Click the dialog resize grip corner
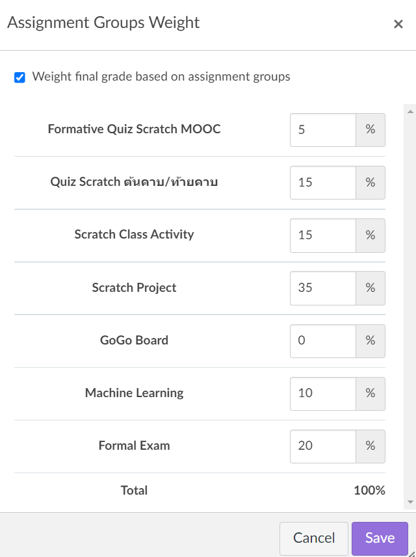 click(x=411, y=552)
